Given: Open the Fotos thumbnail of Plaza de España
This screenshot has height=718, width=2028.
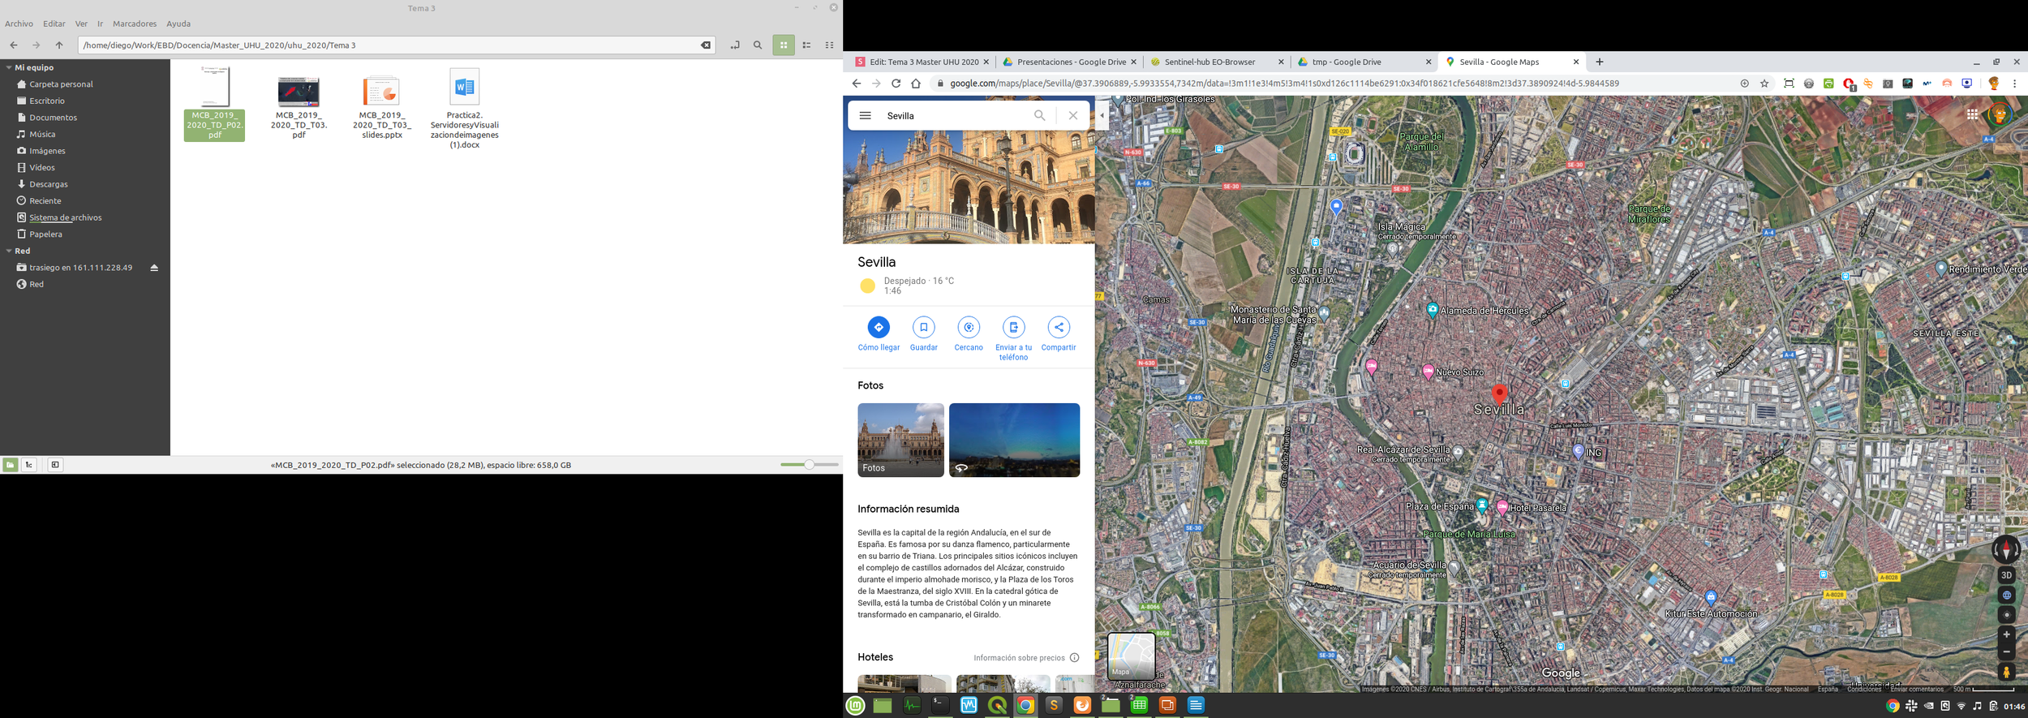Looking at the screenshot, I should click(x=900, y=440).
